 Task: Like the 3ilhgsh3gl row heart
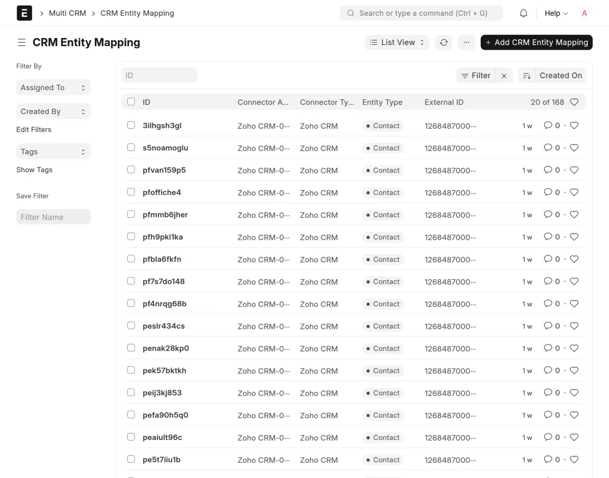[574, 126]
